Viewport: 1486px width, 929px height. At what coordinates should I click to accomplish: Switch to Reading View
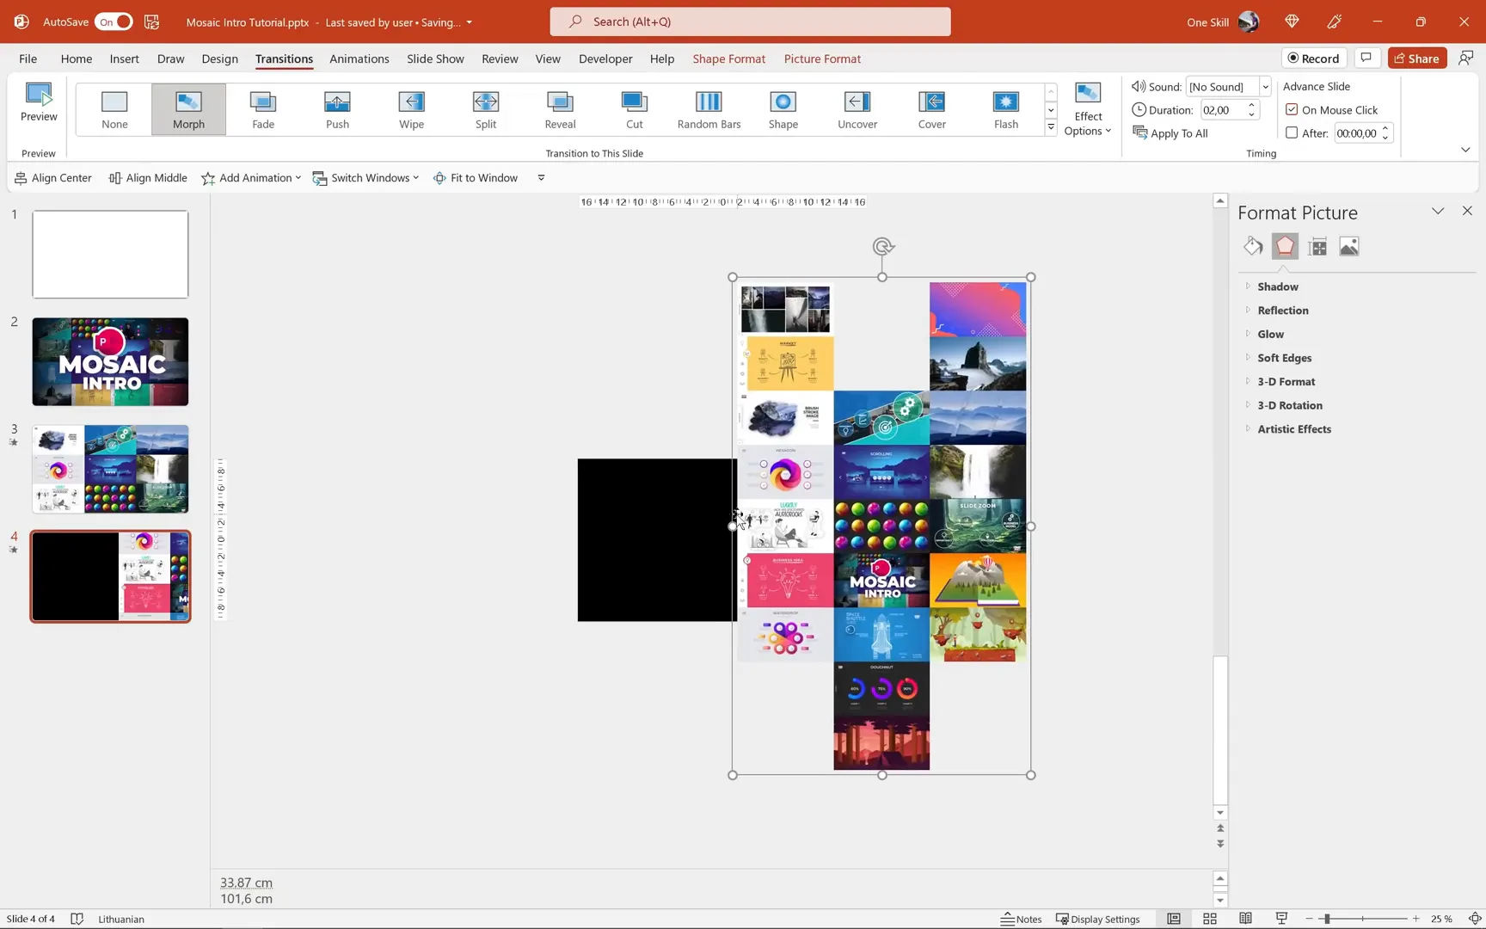(x=1245, y=919)
